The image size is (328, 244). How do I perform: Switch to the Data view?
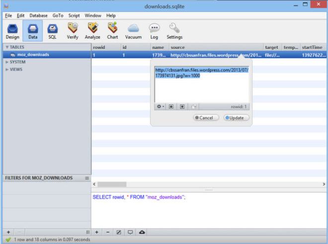[33, 31]
